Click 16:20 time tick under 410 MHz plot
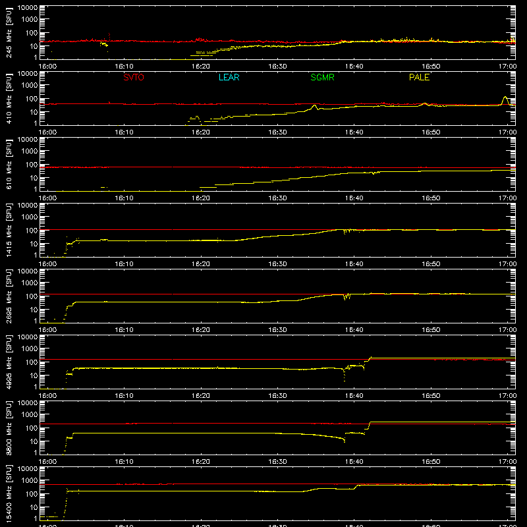Viewport: 527px width, 527px height. (x=201, y=132)
